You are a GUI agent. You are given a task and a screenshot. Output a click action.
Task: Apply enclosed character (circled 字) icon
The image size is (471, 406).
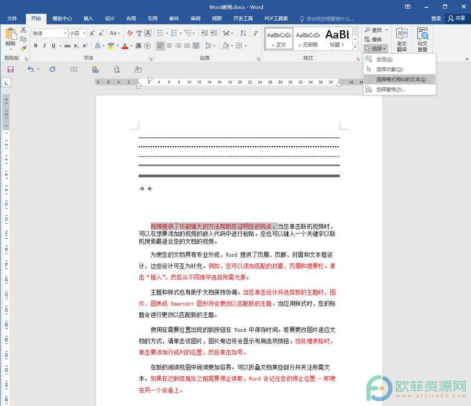point(148,45)
